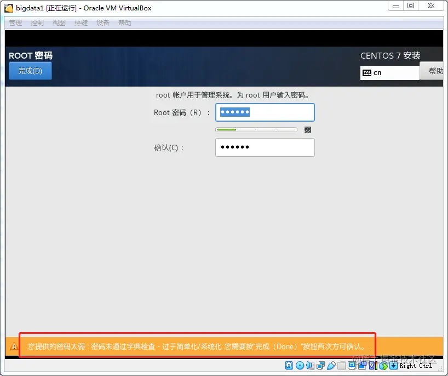
Task: Click the optical disc drive status icon
Action: tap(300, 366)
